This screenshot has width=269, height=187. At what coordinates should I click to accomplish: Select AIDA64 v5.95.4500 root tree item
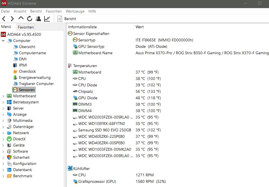pyautogui.click(x=24, y=34)
